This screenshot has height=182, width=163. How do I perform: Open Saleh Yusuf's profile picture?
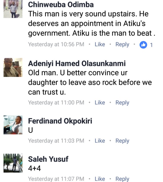click(12, 163)
